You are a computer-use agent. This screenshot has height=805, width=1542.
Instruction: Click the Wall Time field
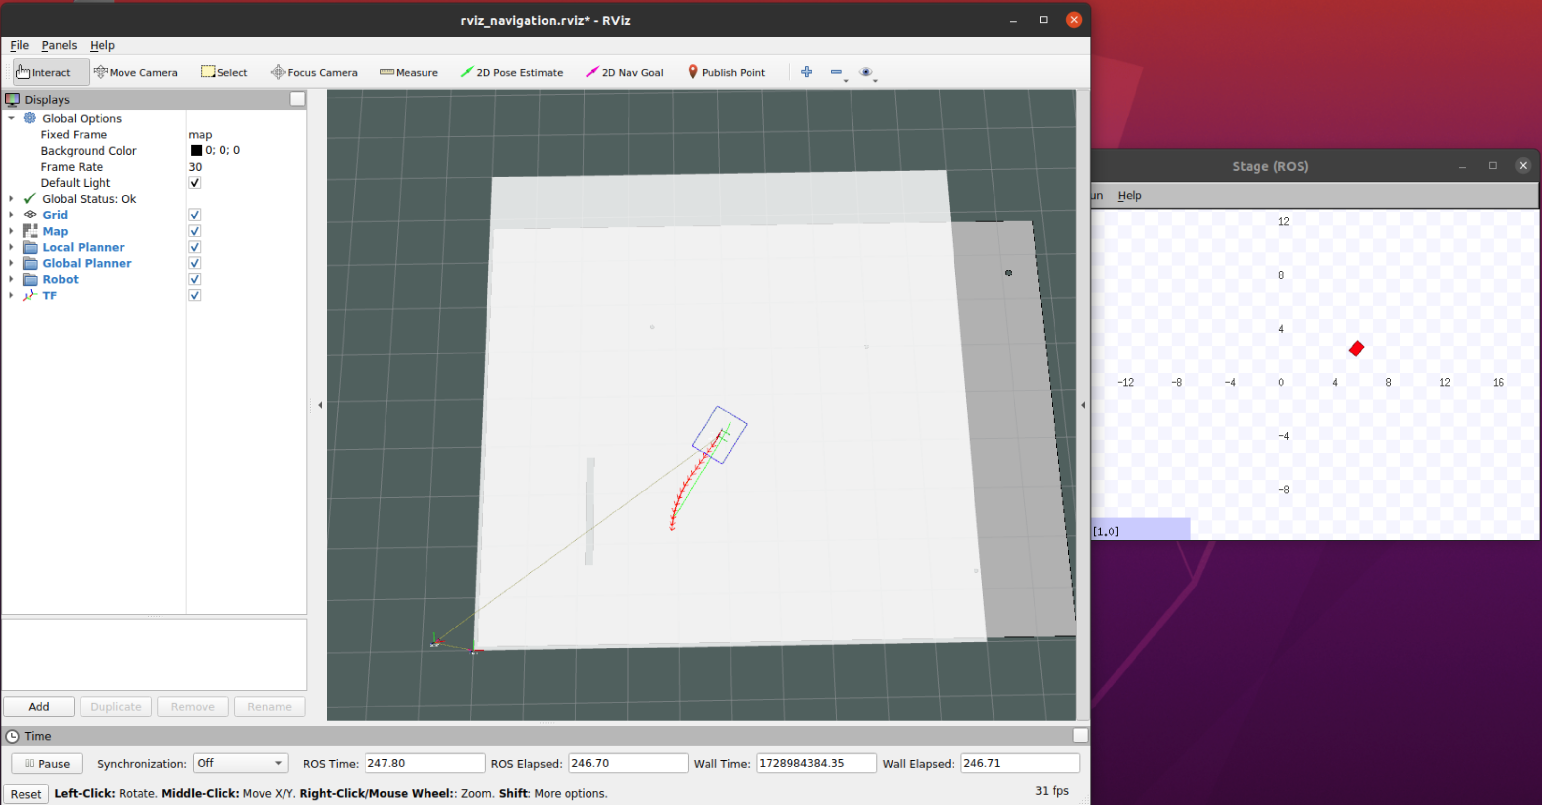coord(816,763)
